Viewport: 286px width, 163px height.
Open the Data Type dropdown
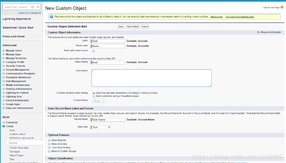pos(101,128)
